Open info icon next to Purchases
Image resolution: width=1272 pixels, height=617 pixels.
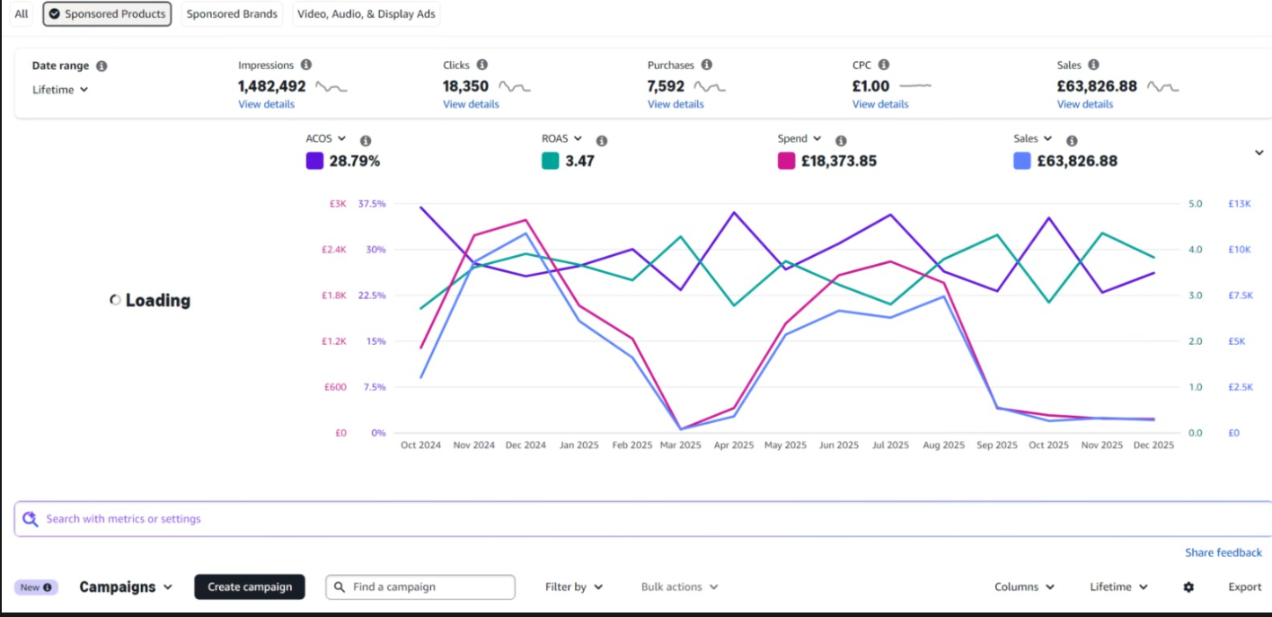707,65
